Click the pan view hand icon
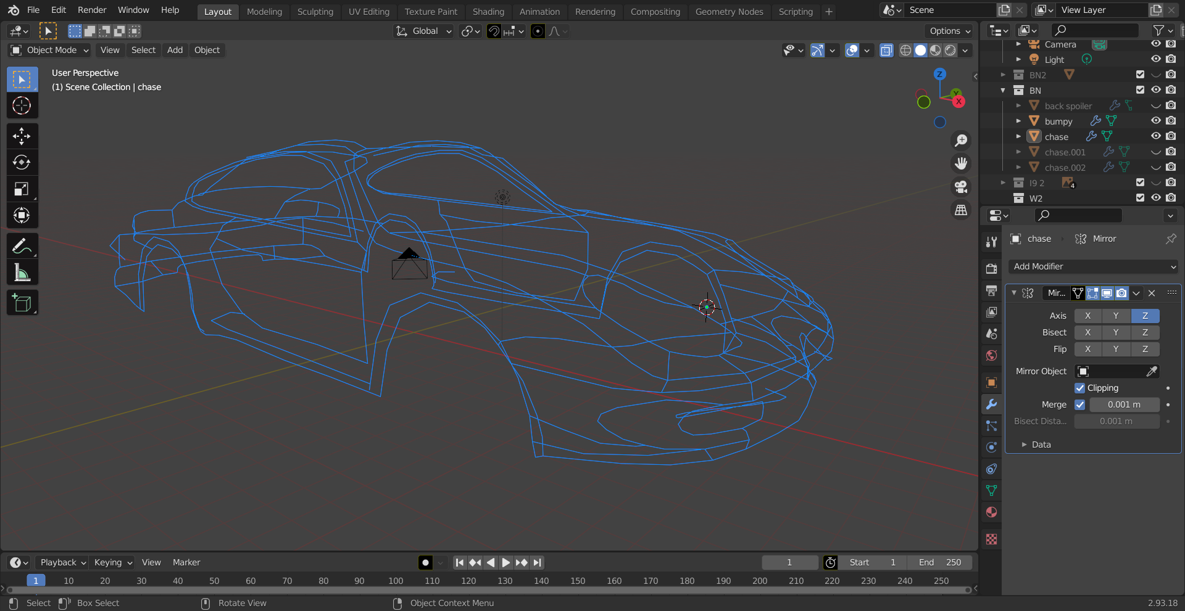The width and height of the screenshot is (1185, 611). pos(961,163)
